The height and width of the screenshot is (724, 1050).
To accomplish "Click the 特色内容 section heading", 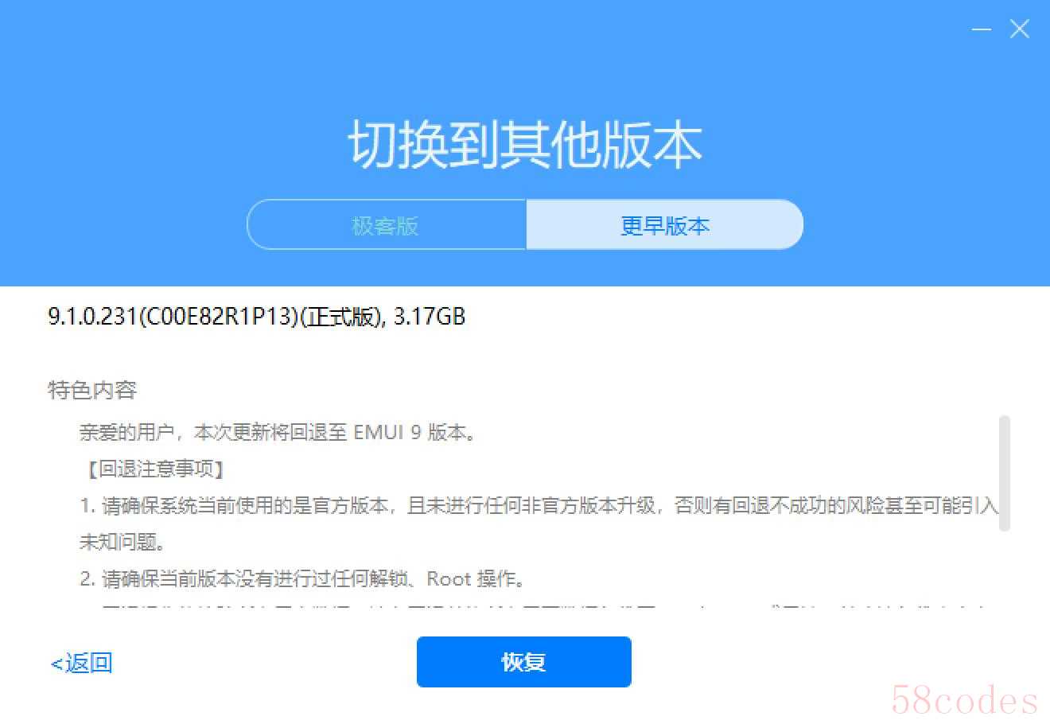I will pyautogui.click(x=92, y=390).
